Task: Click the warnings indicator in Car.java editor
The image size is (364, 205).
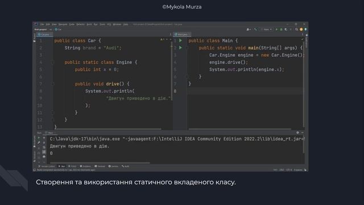Action: [162, 39]
